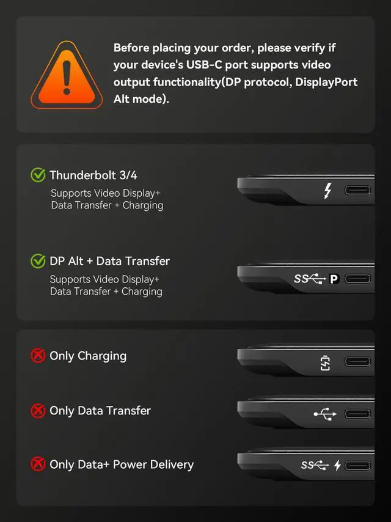
Task: Click the DP Alt + Data Transfer heading
Action: [x=109, y=261]
